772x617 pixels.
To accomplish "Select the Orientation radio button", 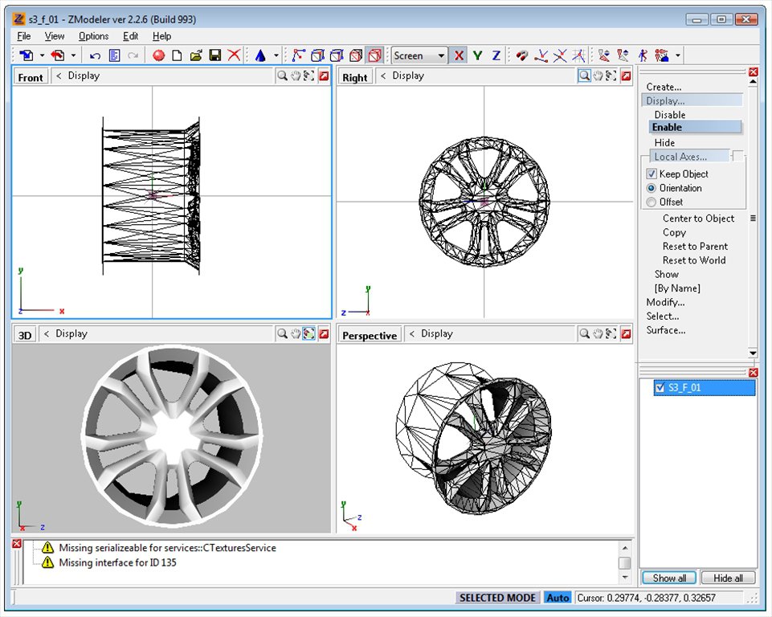I will pyautogui.click(x=652, y=188).
